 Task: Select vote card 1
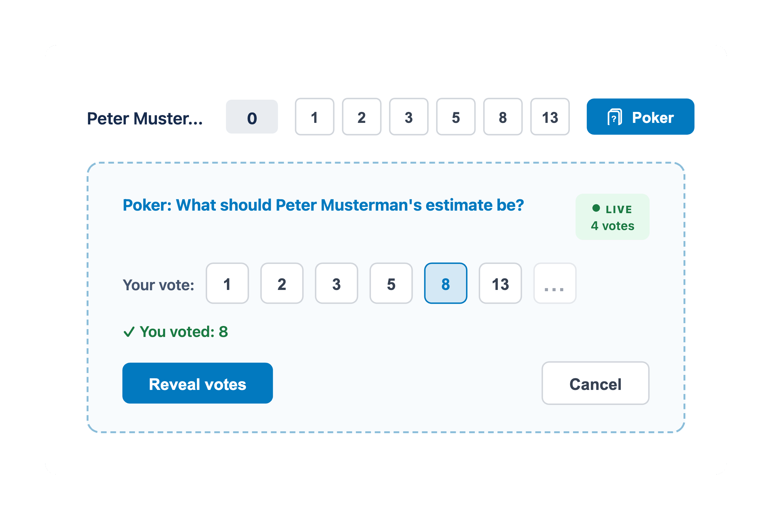(x=227, y=284)
